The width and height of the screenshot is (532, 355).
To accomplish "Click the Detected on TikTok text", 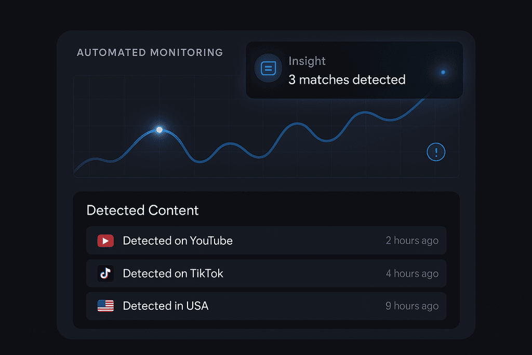I will click(x=173, y=273).
